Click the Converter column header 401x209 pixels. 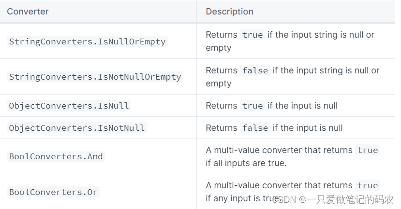(28, 12)
